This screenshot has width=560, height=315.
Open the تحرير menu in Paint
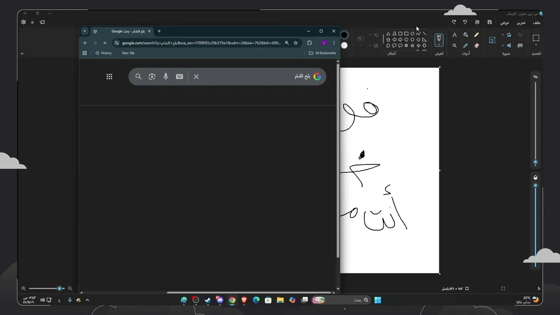(521, 23)
